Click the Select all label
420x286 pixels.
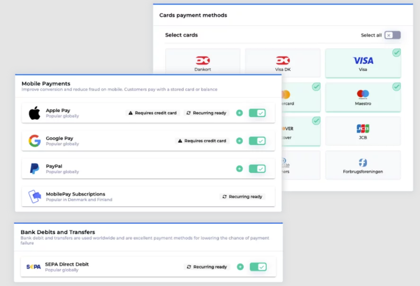371,35
